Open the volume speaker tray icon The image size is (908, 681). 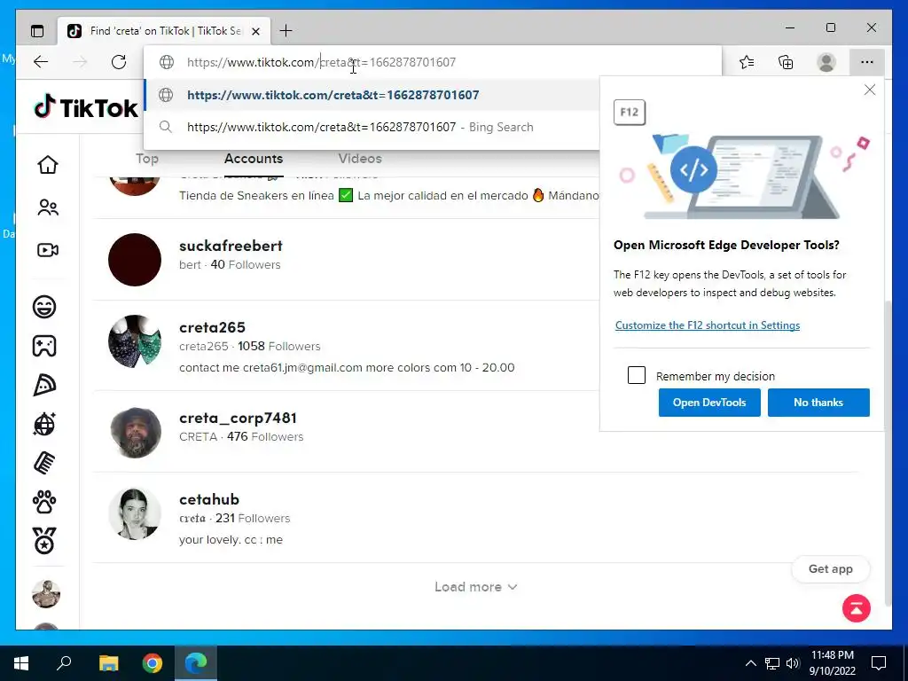[793, 663]
